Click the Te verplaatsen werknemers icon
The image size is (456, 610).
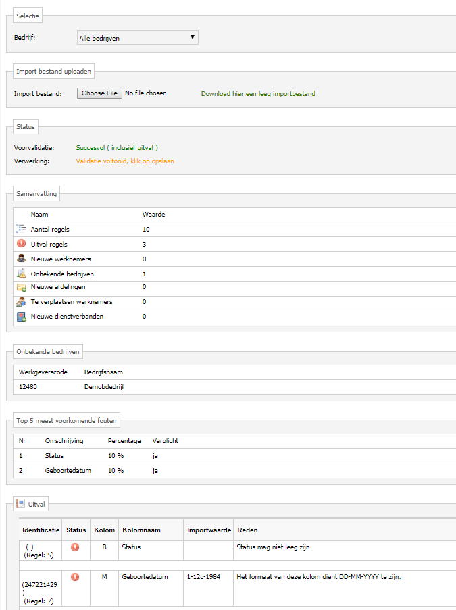(x=21, y=302)
